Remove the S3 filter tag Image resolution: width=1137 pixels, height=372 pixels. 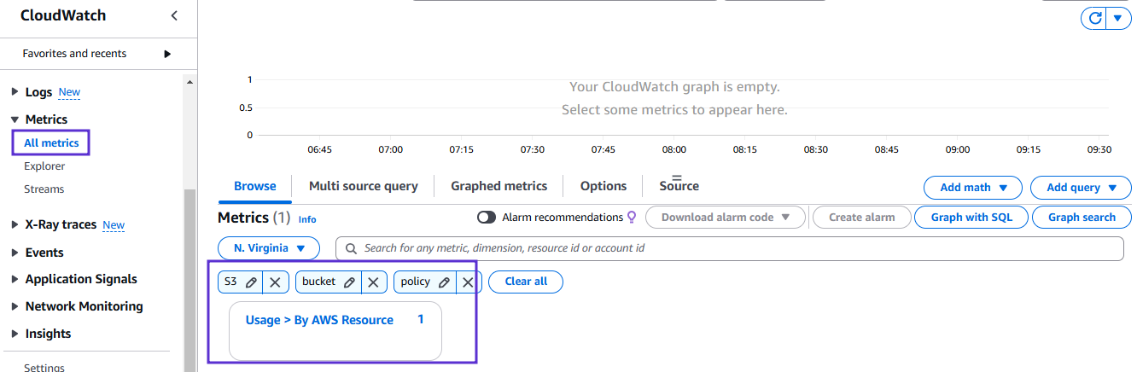coord(275,282)
